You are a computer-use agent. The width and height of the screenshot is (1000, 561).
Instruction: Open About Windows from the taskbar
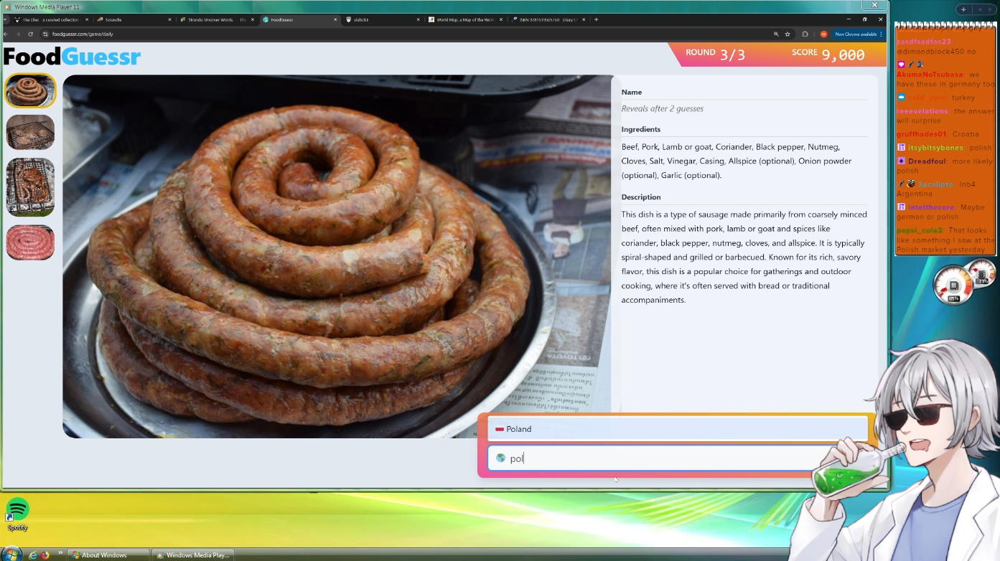tap(108, 555)
